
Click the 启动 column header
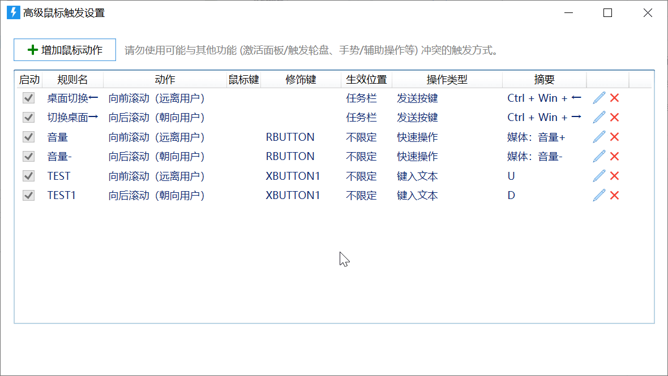coord(29,80)
